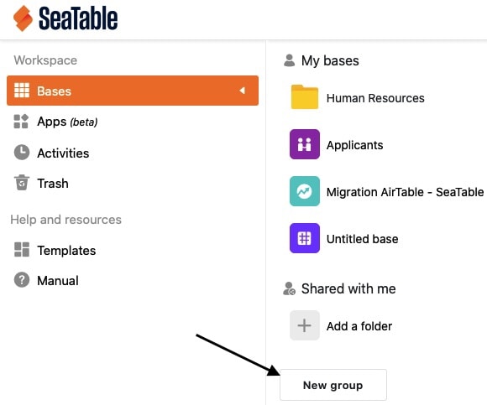Open the purple Applicants base icon
Viewport: 487px width, 405px height.
coord(304,144)
